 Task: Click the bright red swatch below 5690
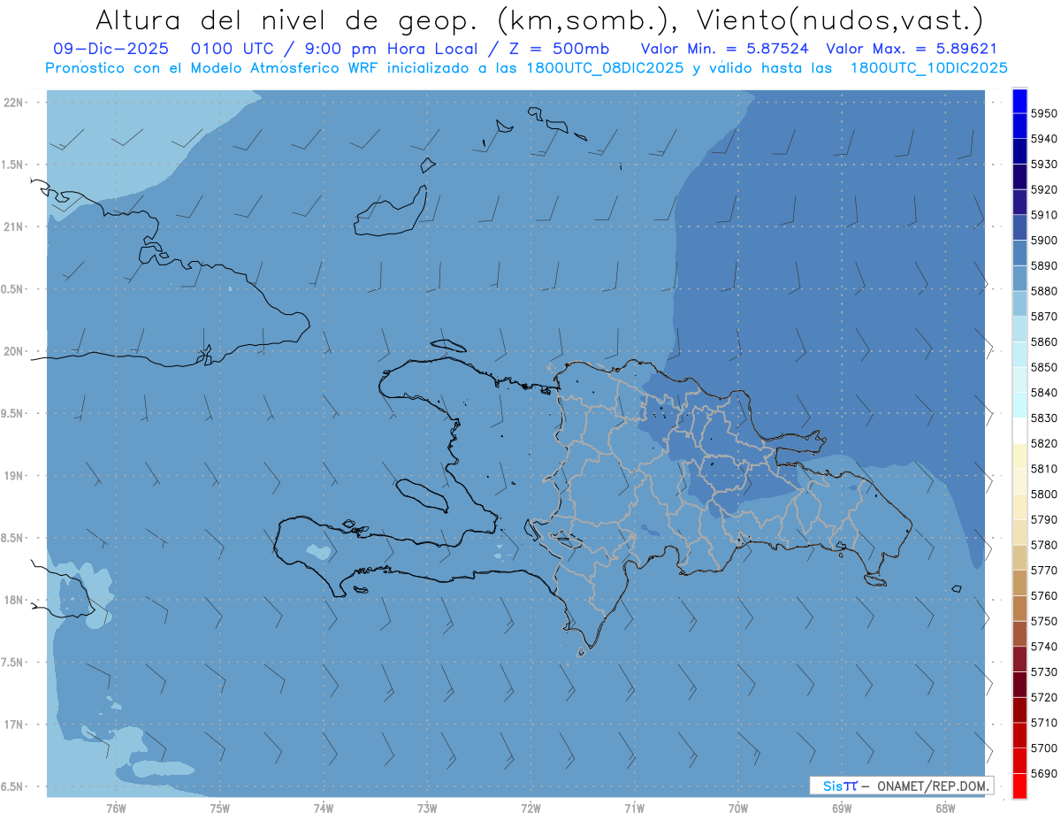pos(1019,786)
